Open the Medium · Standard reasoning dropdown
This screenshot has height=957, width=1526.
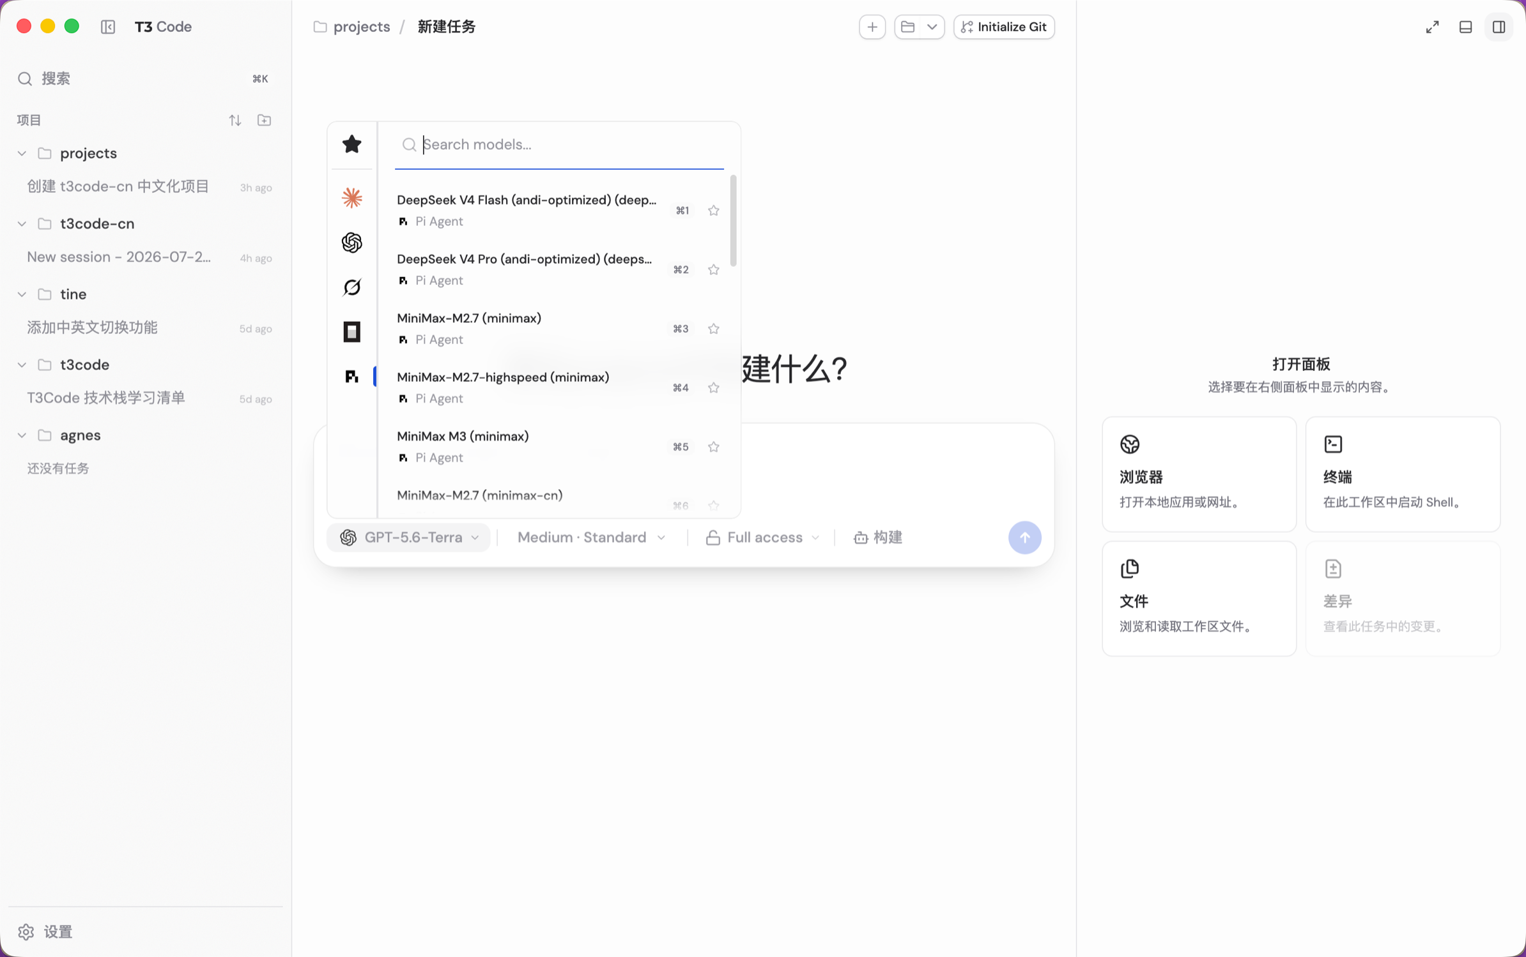pyautogui.click(x=591, y=538)
